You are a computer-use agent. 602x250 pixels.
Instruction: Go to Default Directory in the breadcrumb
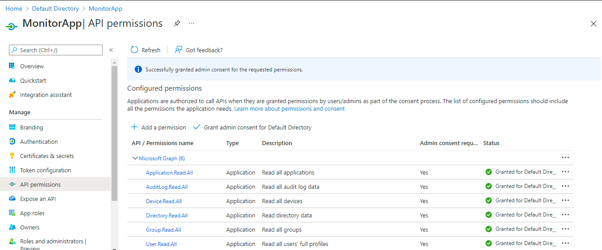click(x=55, y=8)
